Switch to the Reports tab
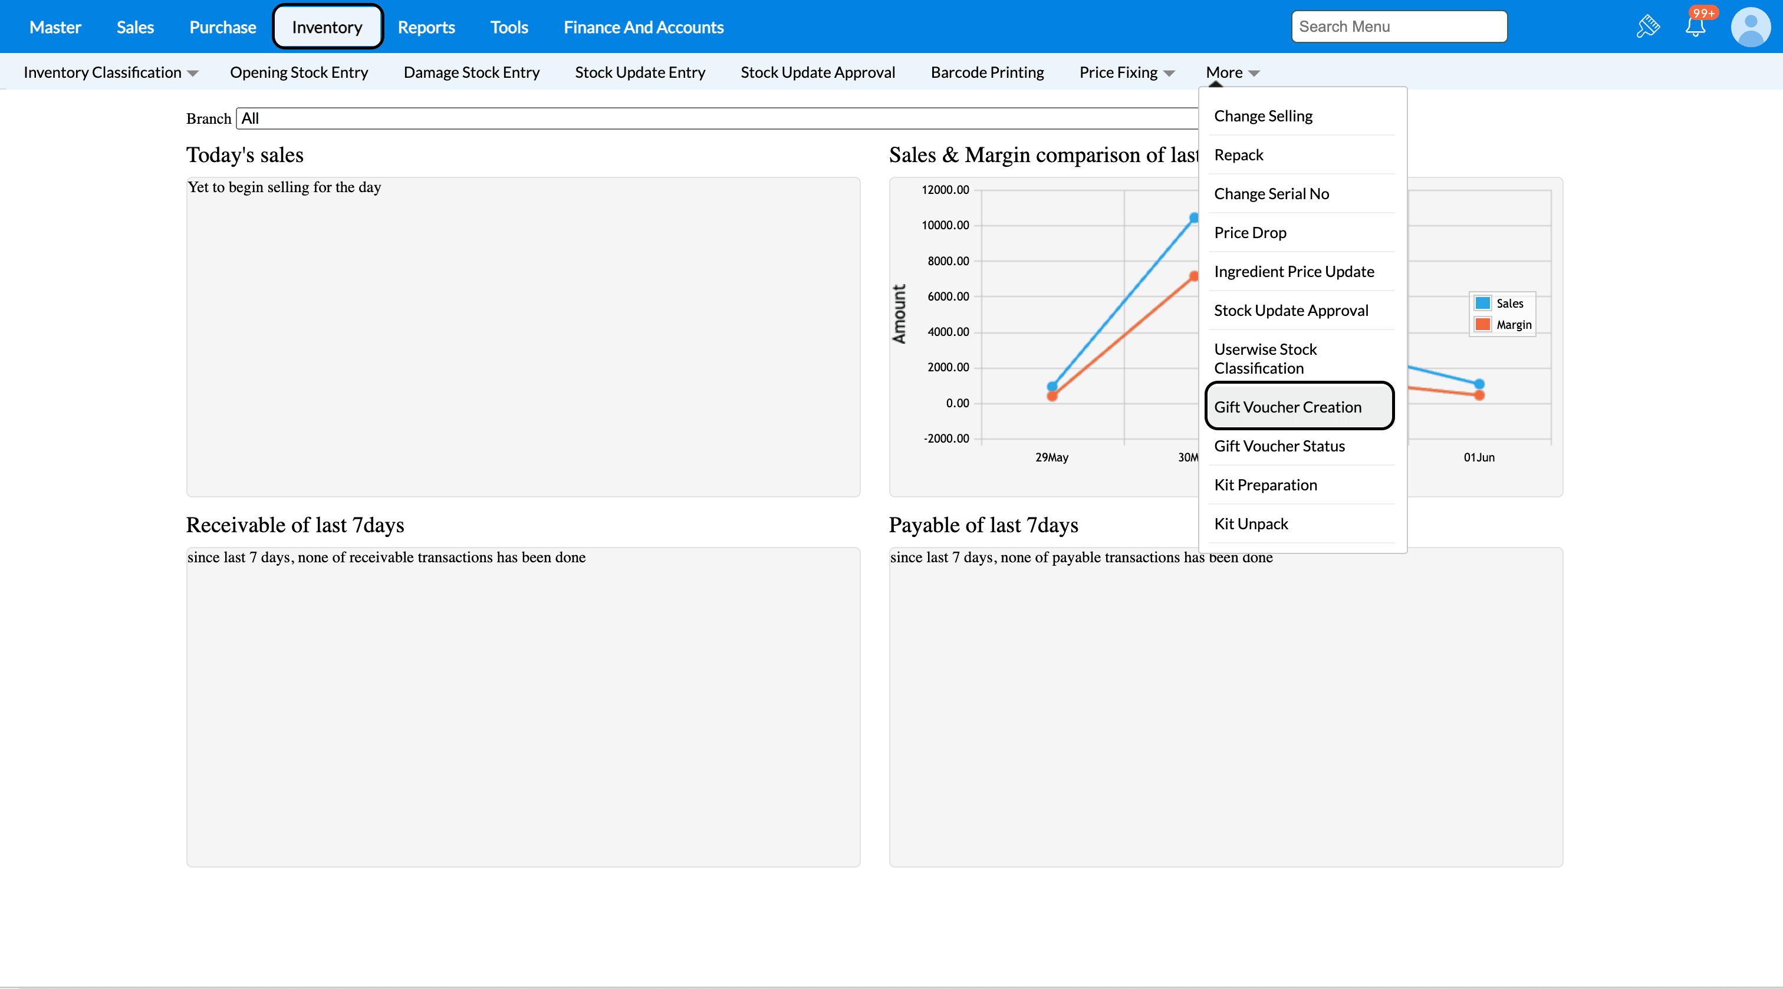Image resolution: width=1783 pixels, height=989 pixels. pos(426,27)
